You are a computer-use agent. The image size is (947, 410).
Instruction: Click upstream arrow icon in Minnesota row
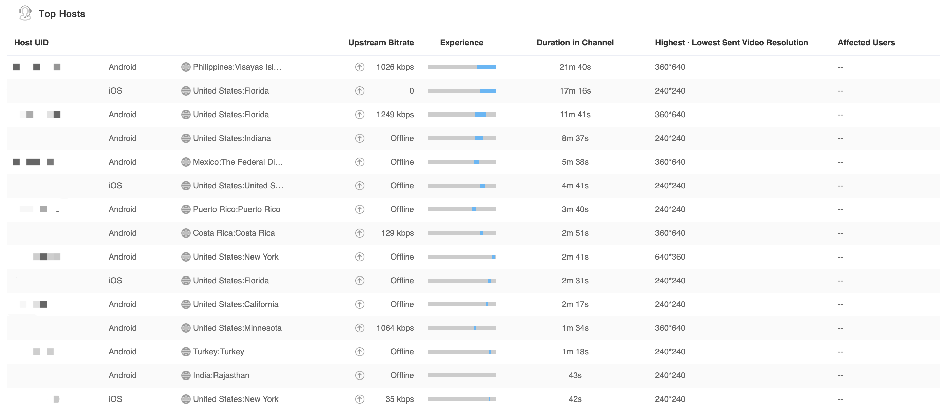click(x=359, y=328)
